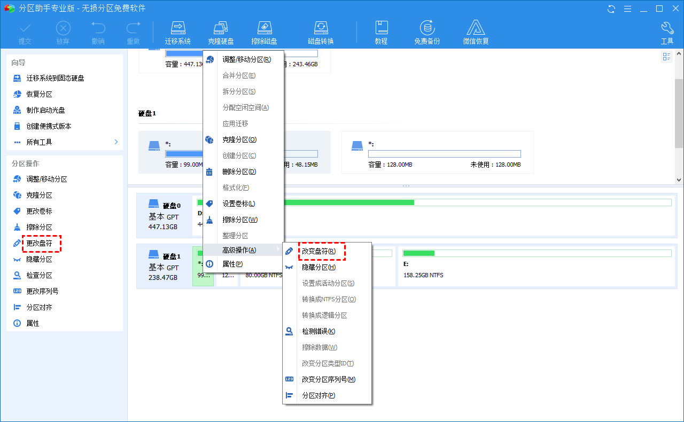
Task: Click 调整/移动分区 in the left sidebar
Action: pos(46,179)
